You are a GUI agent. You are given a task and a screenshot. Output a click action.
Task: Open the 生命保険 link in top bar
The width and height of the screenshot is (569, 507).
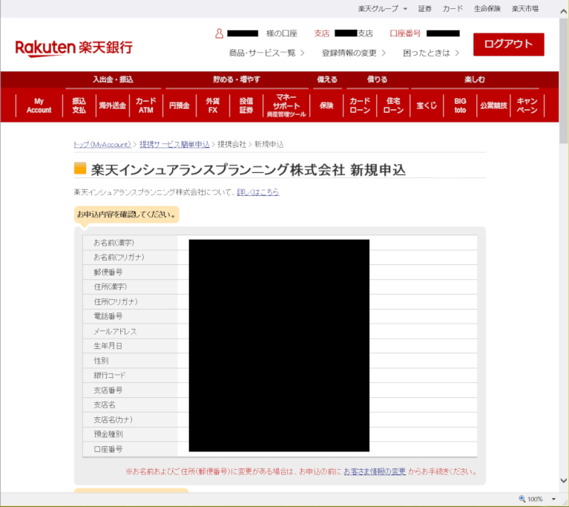click(487, 9)
